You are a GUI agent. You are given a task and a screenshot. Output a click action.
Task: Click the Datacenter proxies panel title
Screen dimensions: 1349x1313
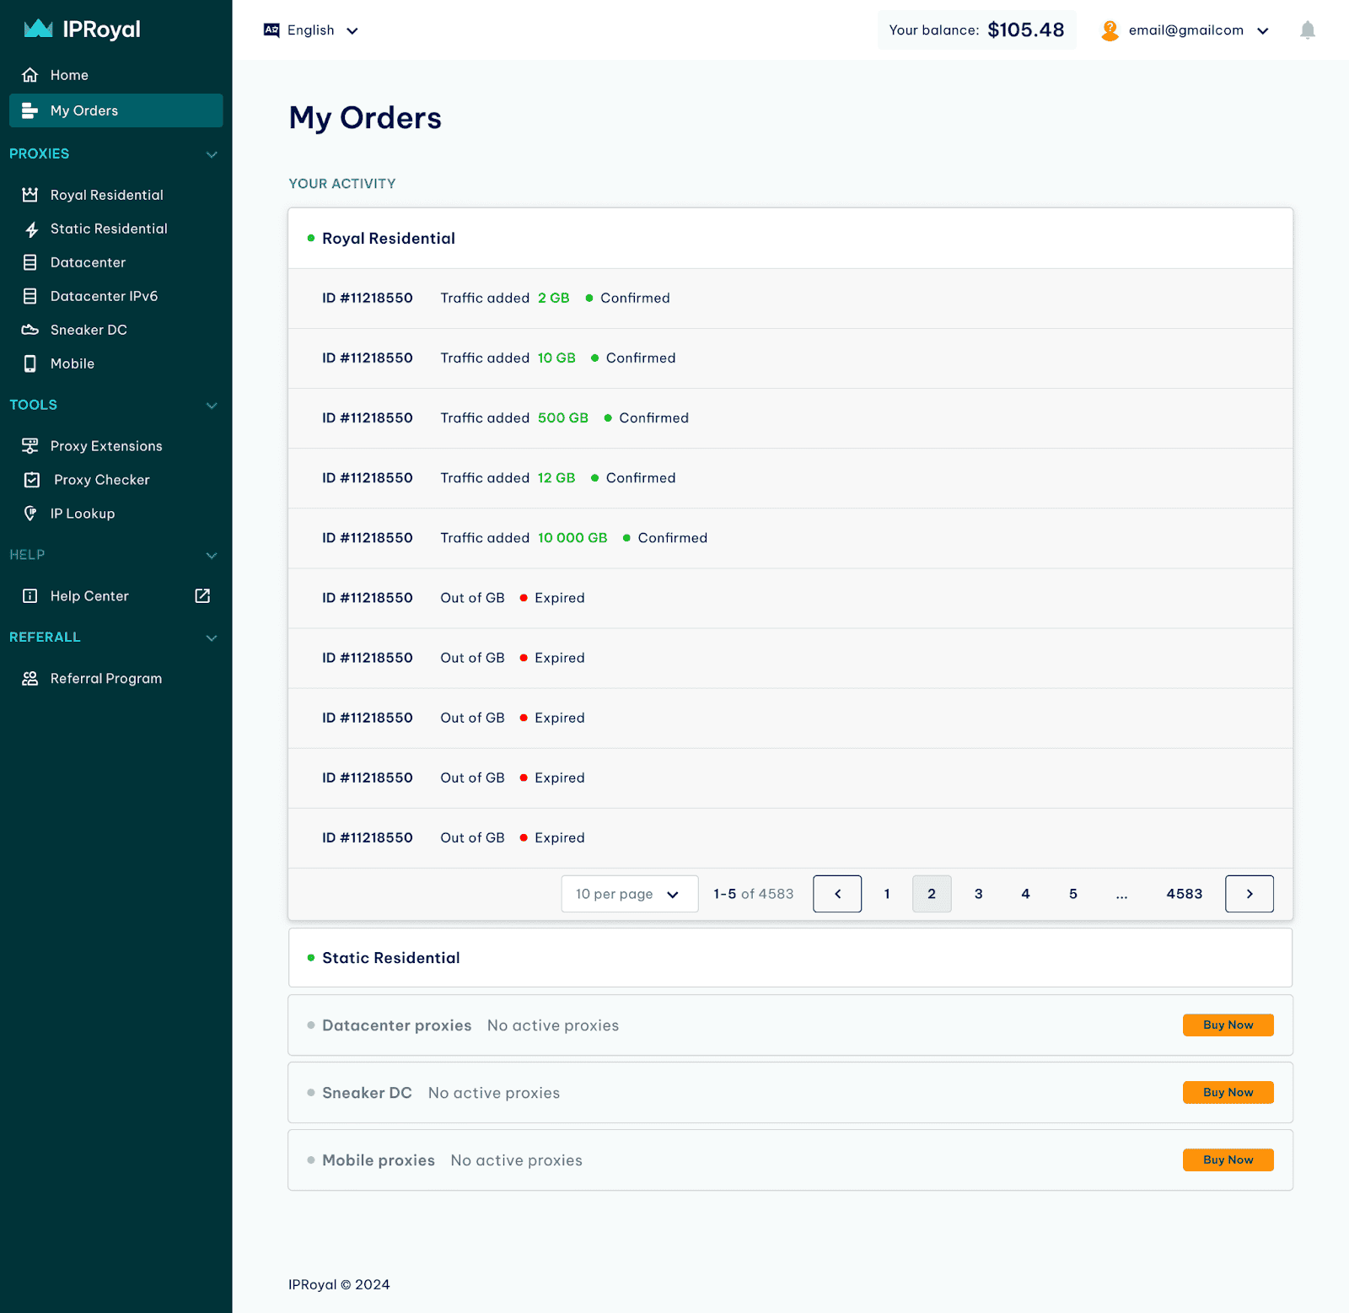[396, 1025]
